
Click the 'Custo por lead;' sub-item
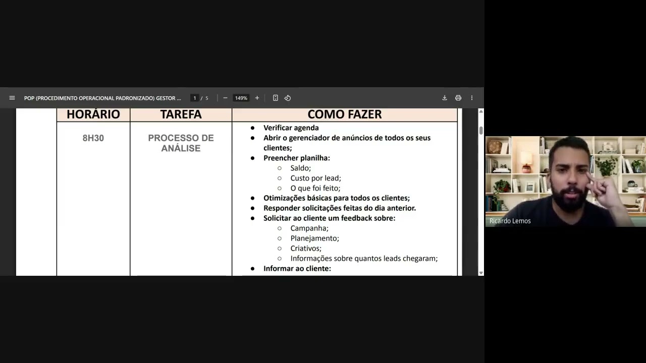316,178
